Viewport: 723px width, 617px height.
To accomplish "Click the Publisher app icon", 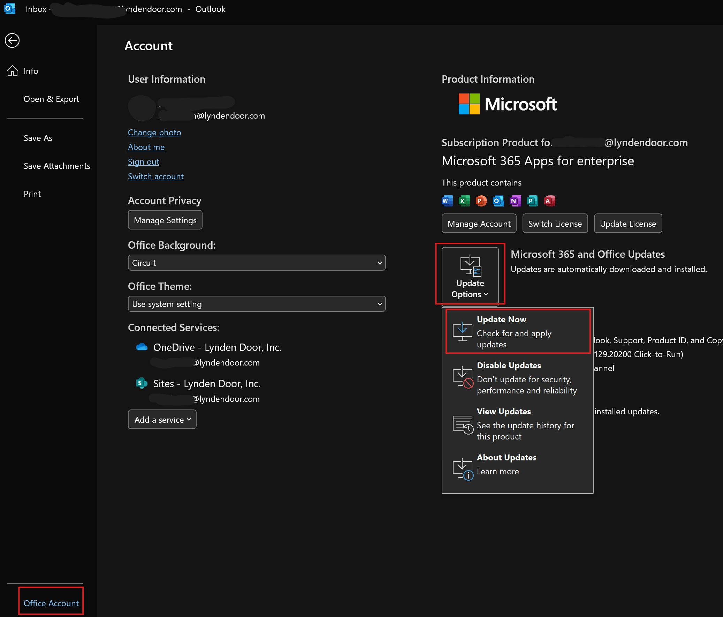I will click(532, 201).
